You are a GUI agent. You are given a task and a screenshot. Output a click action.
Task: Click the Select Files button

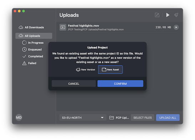point(143,118)
